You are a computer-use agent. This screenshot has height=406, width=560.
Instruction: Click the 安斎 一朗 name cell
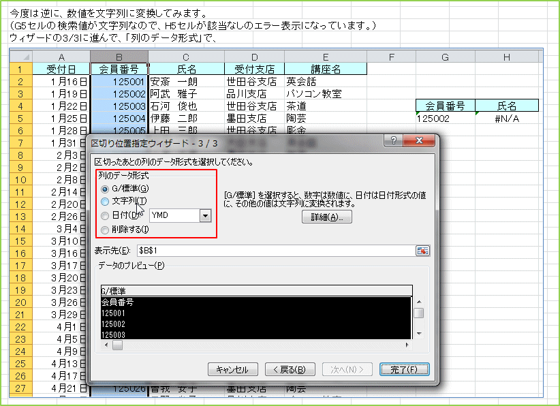(x=186, y=82)
